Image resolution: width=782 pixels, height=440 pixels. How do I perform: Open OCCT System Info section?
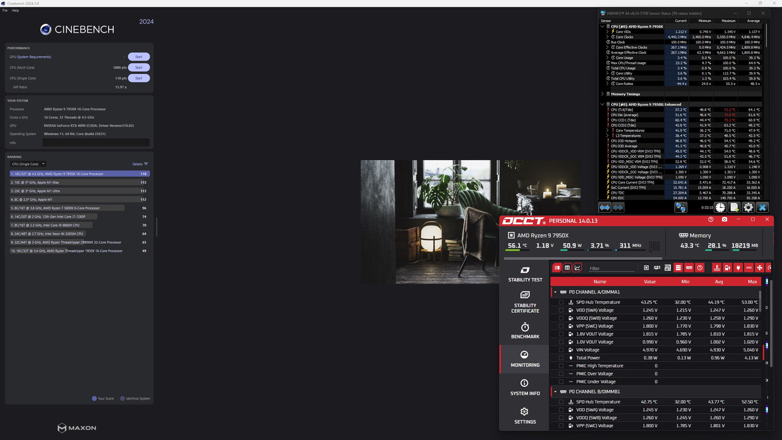point(525,387)
